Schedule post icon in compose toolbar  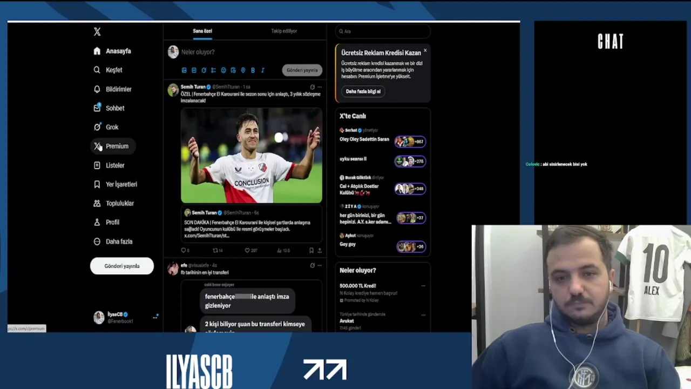(x=233, y=70)
